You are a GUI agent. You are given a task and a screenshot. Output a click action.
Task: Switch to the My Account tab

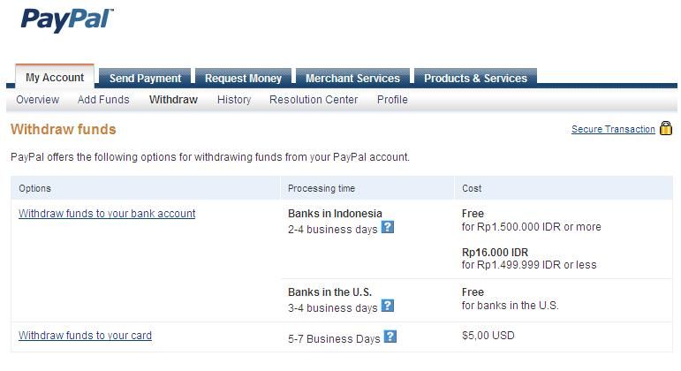(55, 78)
